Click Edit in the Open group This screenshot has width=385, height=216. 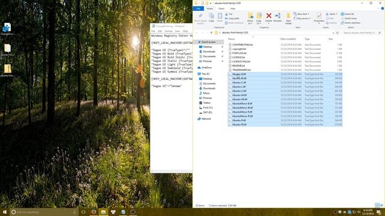pos(330,19)
